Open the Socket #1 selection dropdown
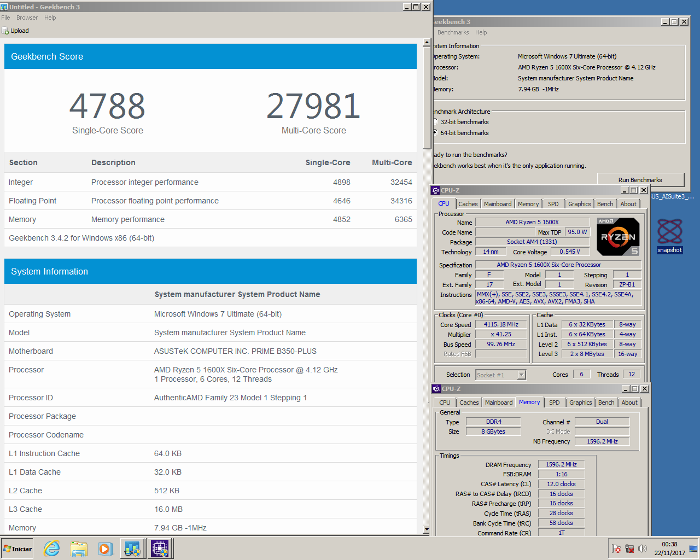Screen dimensions: 700x560 point(521,375)
